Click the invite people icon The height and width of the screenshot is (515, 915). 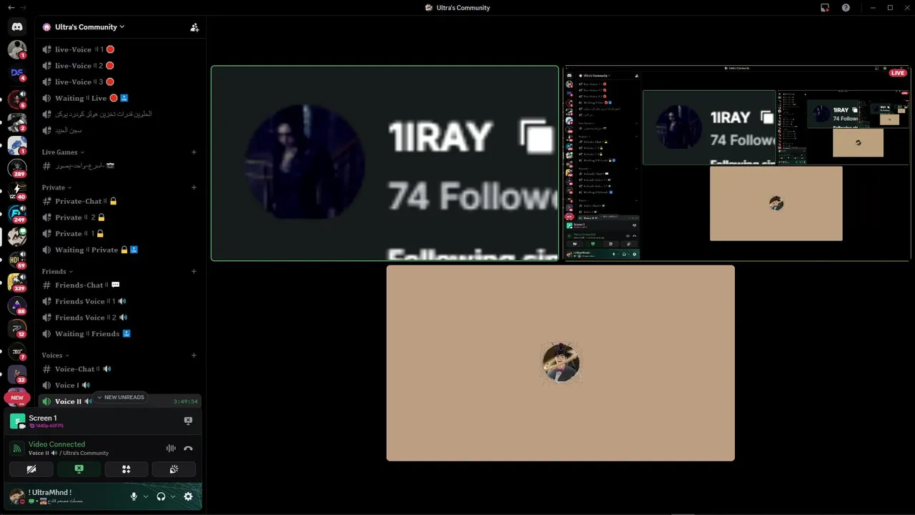point(194,27)
